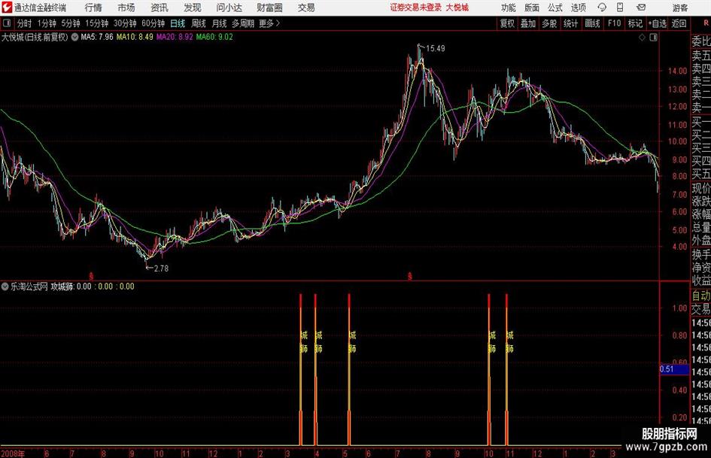
Task: Expand the dropdown beside 大悦城(日线.前复权)
Action: click(x=74, y=37)
